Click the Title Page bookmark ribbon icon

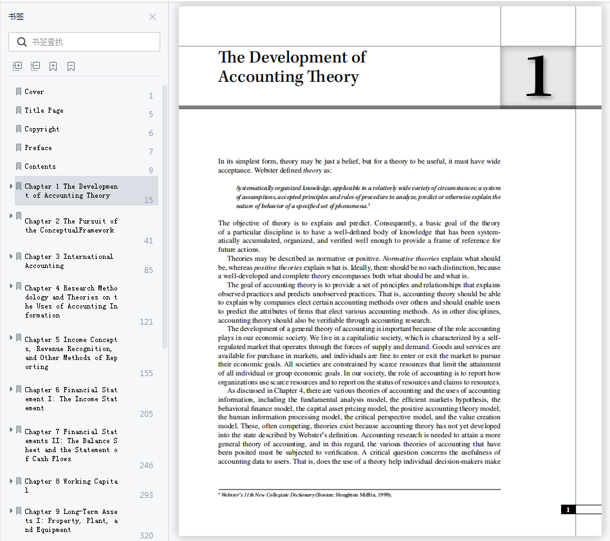18,110
